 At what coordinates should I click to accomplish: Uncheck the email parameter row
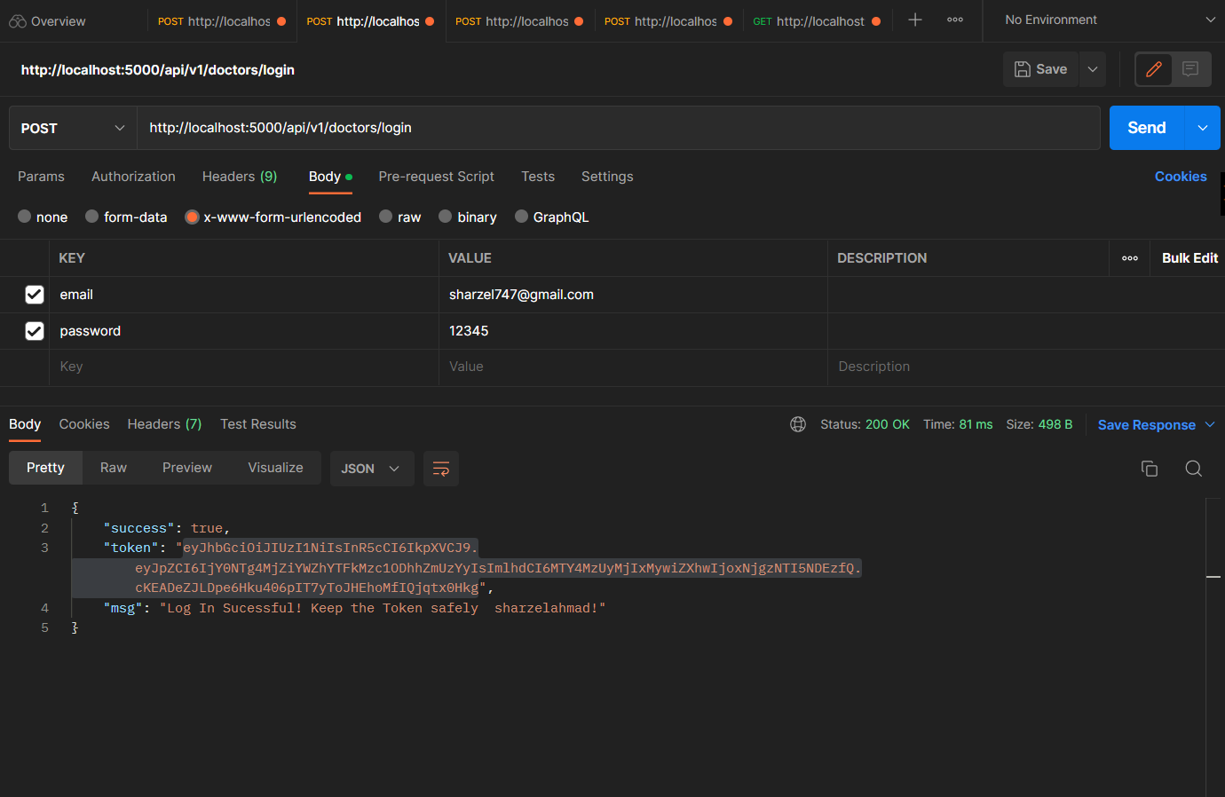tap(34, 294)
